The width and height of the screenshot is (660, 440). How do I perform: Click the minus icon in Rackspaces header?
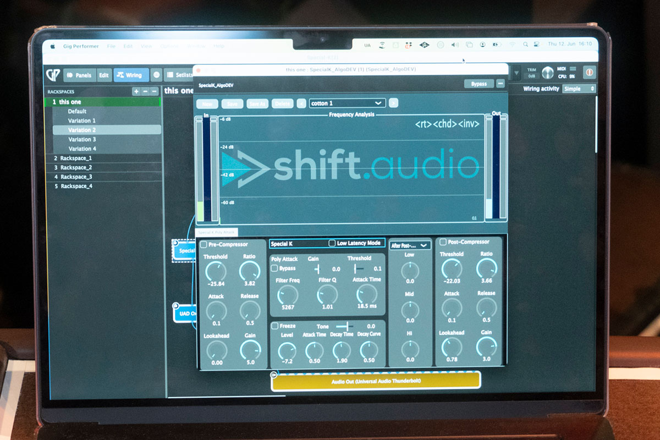pyautogui.click(x=145, y=91)
